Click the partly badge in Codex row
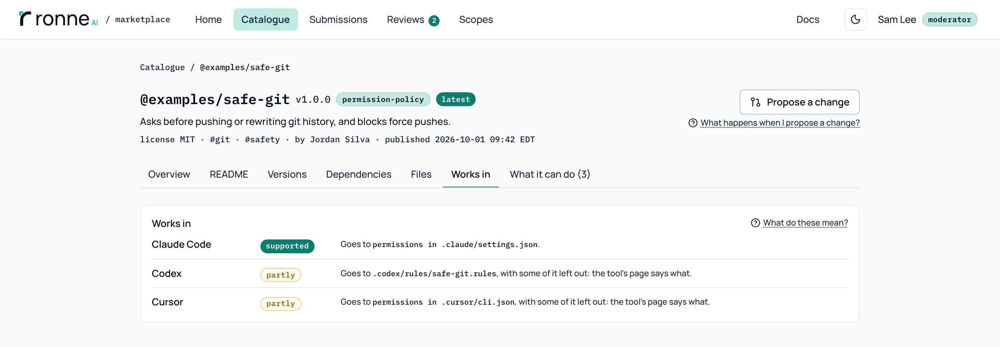Viewport: 1000px width, 347px height. [281, 275]
